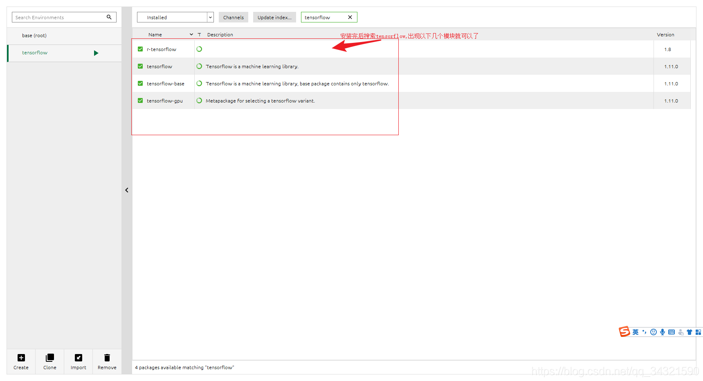The width and height of the screenshot is (703, 381).
Task: Open the IME emoji smiley icon
Action: click(x=654, y=332)
